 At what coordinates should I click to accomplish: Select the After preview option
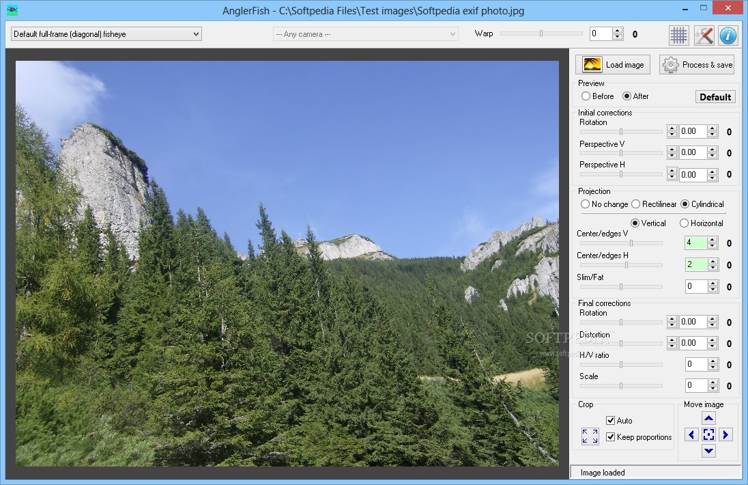coord(636,96)
